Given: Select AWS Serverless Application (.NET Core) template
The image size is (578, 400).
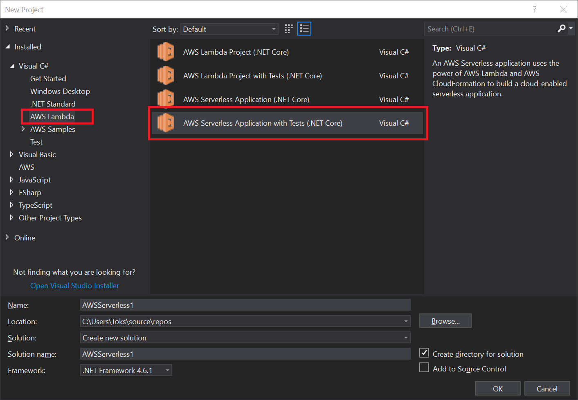Looking at the screenshot, I should tap(287, 100).
